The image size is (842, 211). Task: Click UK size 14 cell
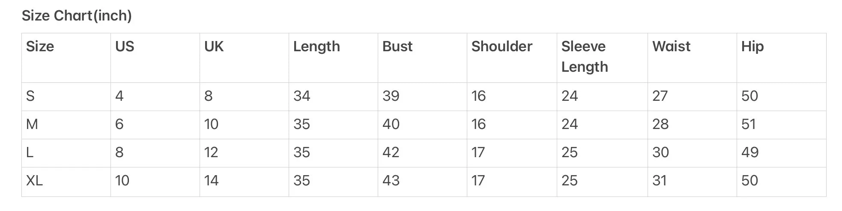[x=212, y=181]
